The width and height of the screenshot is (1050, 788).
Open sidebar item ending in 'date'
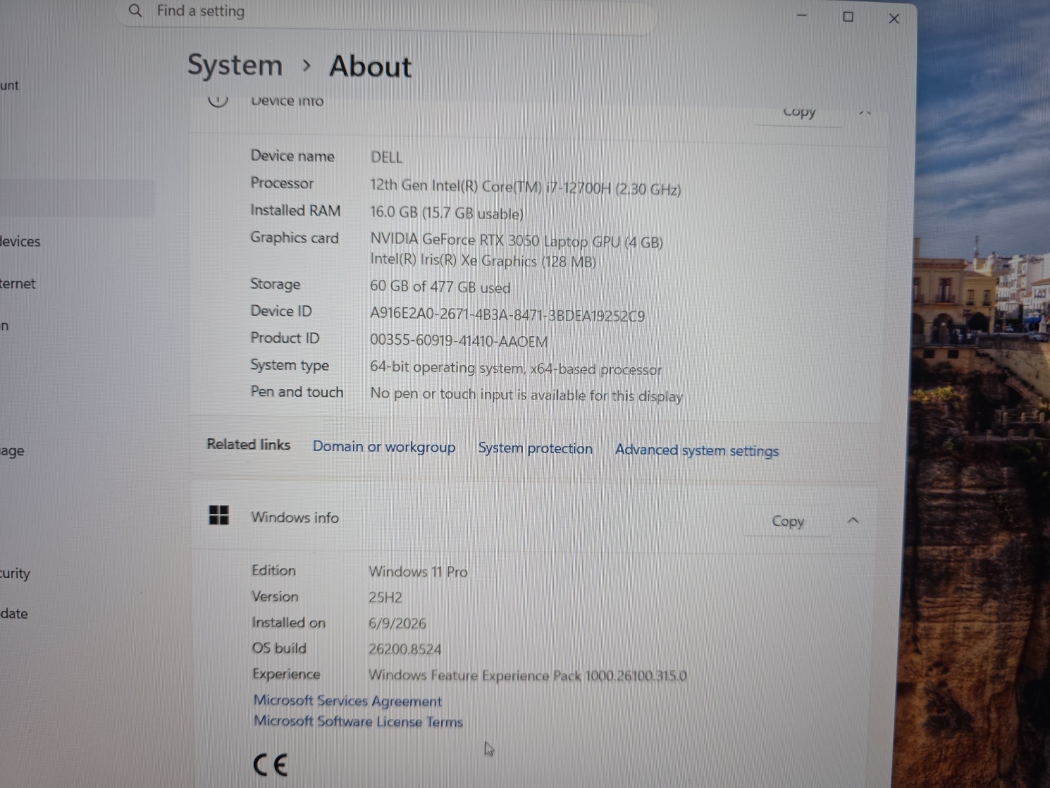click(x=14, y=614)
